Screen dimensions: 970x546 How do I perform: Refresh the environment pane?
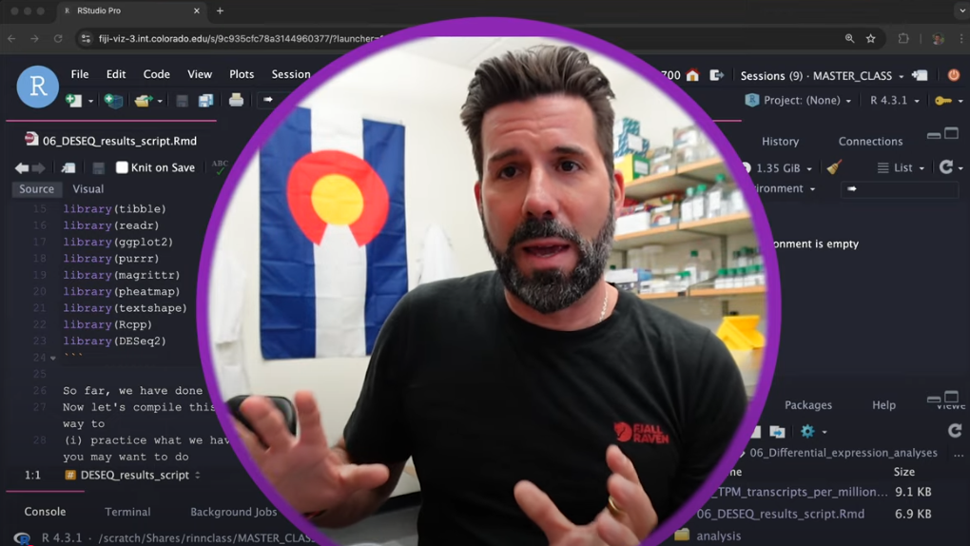[x=946, y=167]
